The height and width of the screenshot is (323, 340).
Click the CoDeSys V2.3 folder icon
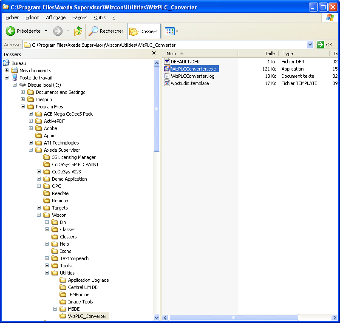(47, 171)
